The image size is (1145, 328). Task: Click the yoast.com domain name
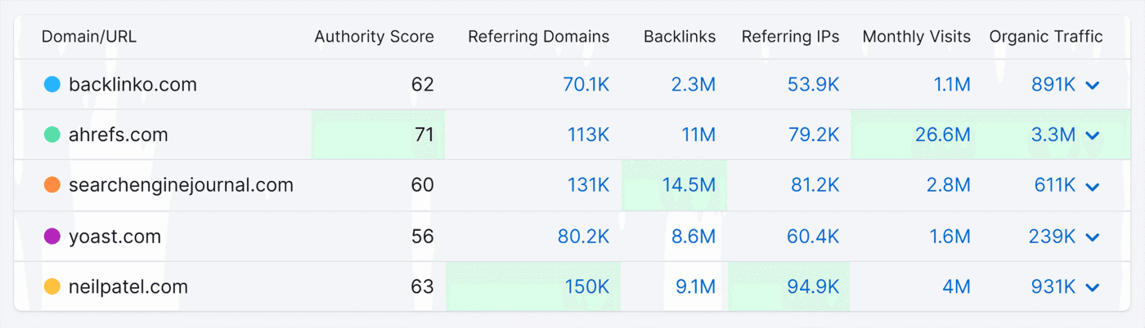[x=114, y=237]
